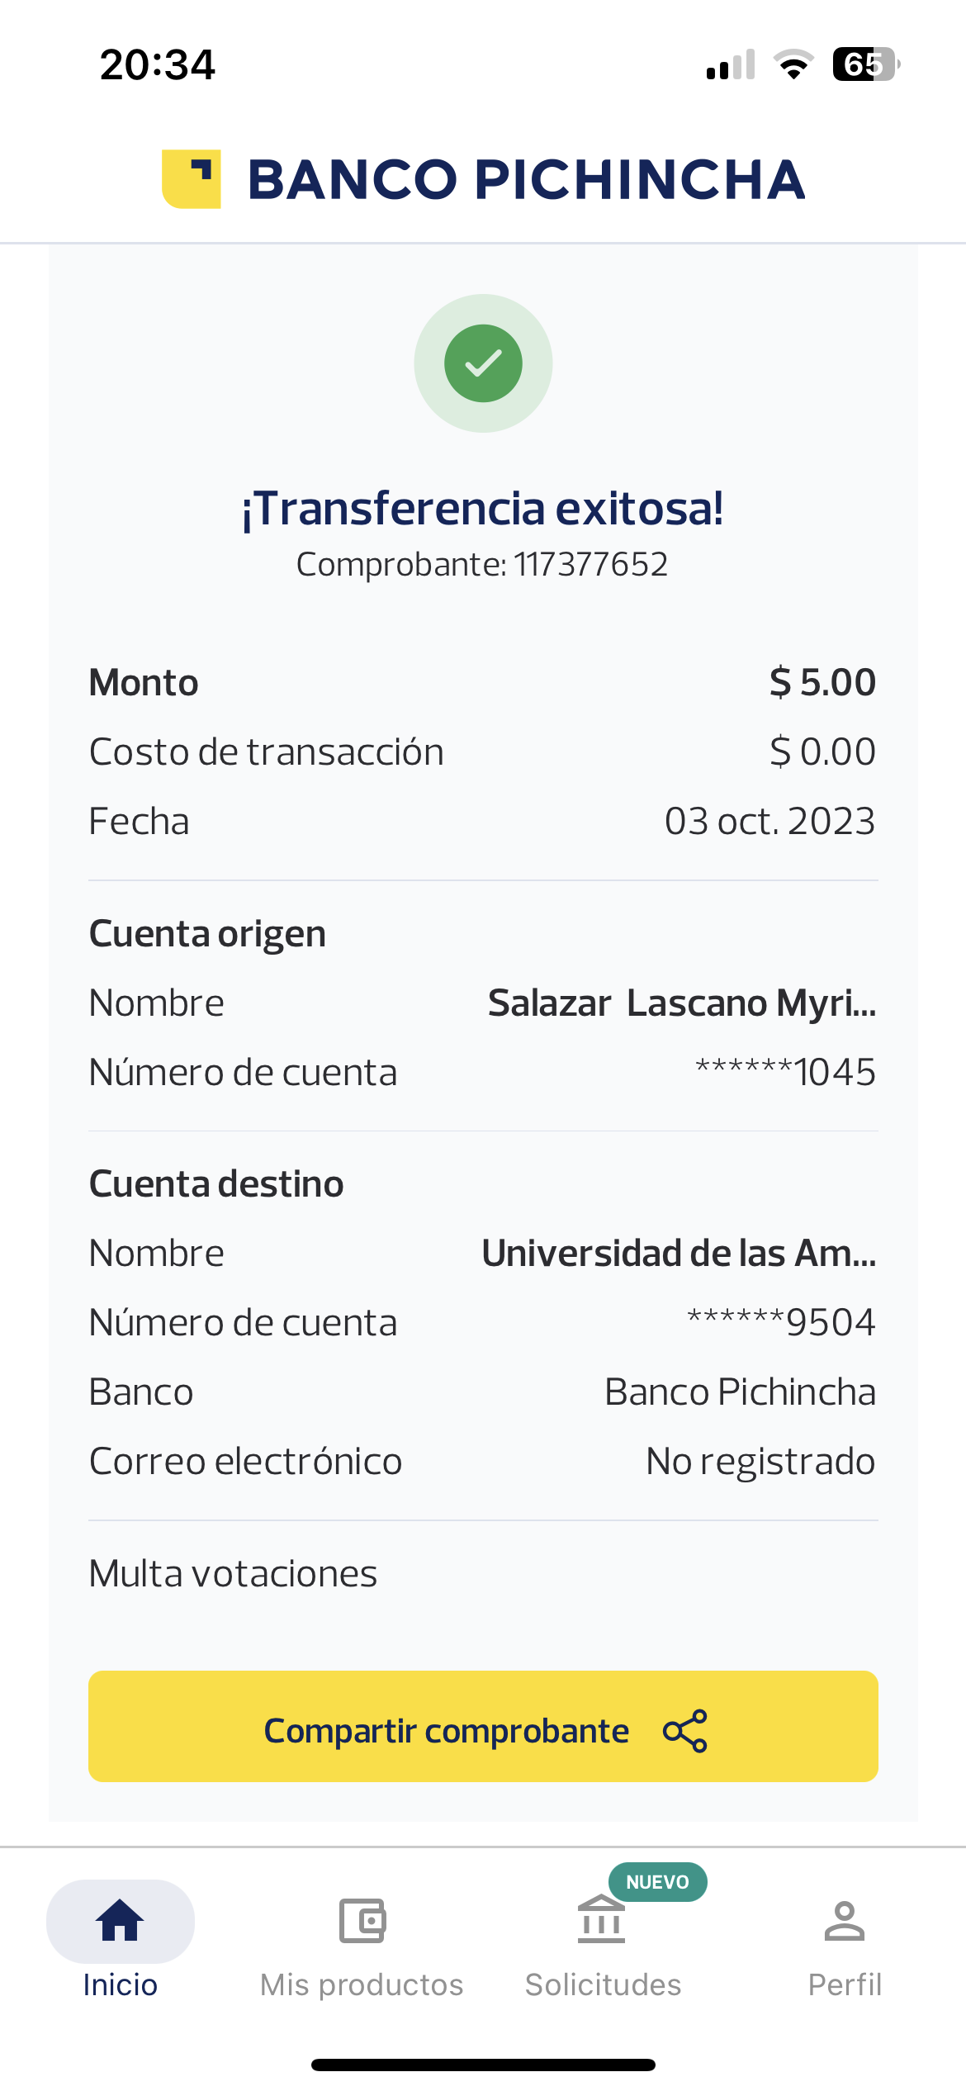Screen dimensions: 966x2091
Task: Tap the cellular signal bars icon
Action: (x=731, y=65)
